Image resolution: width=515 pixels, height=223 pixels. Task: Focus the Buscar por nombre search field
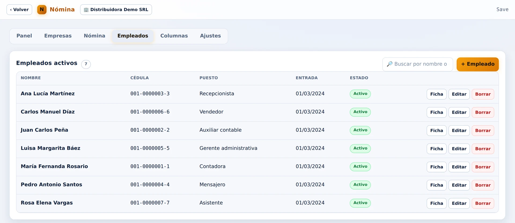(418, 64)
